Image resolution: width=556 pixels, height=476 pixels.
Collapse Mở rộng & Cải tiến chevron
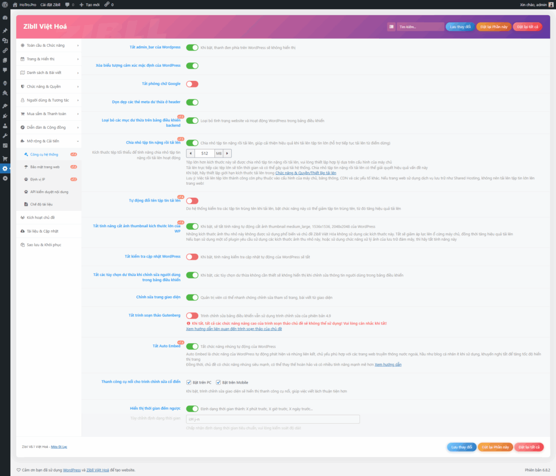[x=78, y=141]
